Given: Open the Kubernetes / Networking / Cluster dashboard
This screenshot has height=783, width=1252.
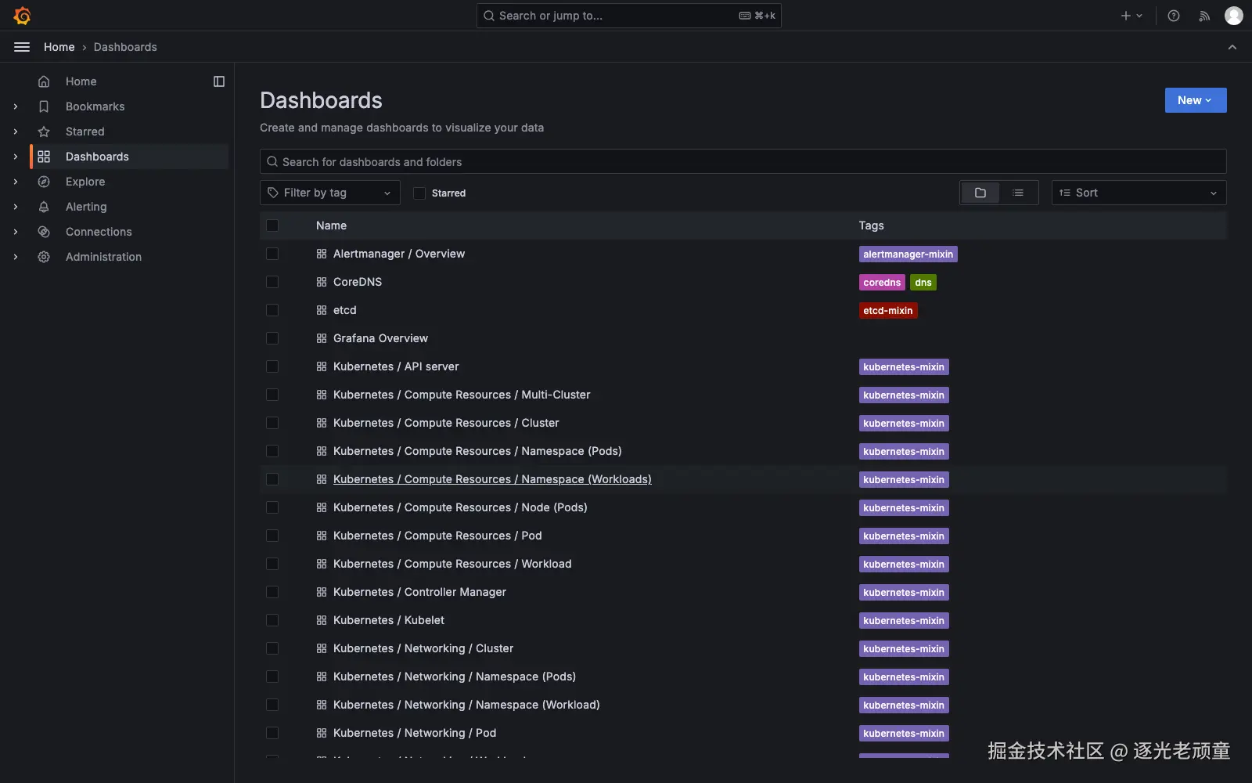Looking at the screenshot, I should point(423,648).
